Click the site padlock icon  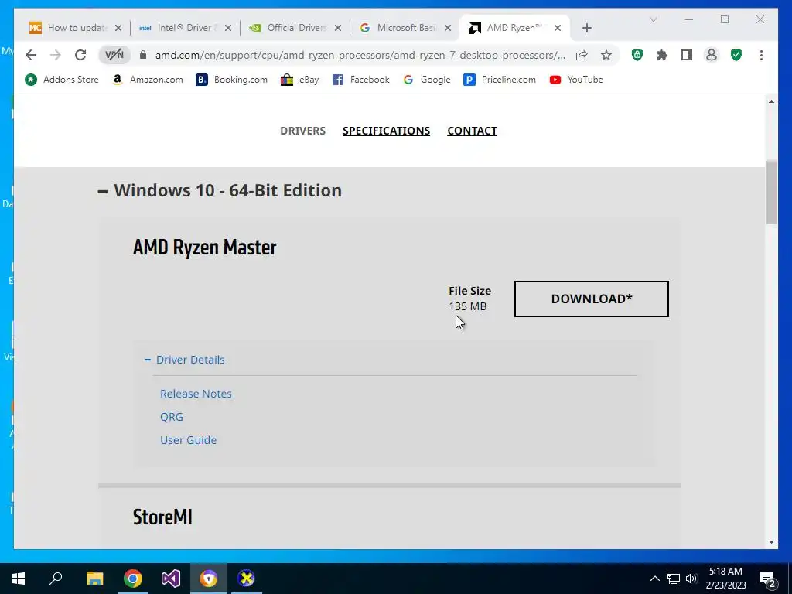point(143,55)
